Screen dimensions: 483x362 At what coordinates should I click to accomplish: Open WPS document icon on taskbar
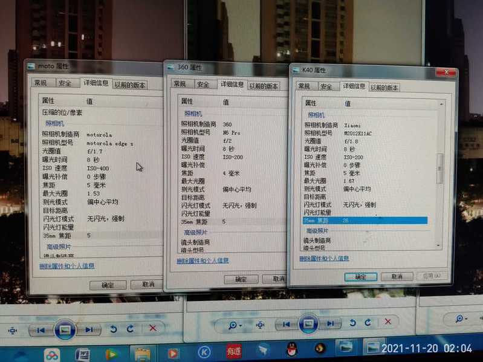click(82, 355)
